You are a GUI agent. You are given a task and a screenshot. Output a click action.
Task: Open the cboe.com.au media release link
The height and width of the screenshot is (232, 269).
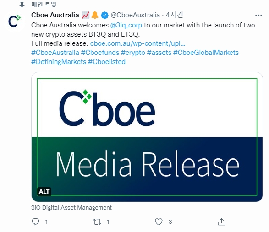click(138, 43)
